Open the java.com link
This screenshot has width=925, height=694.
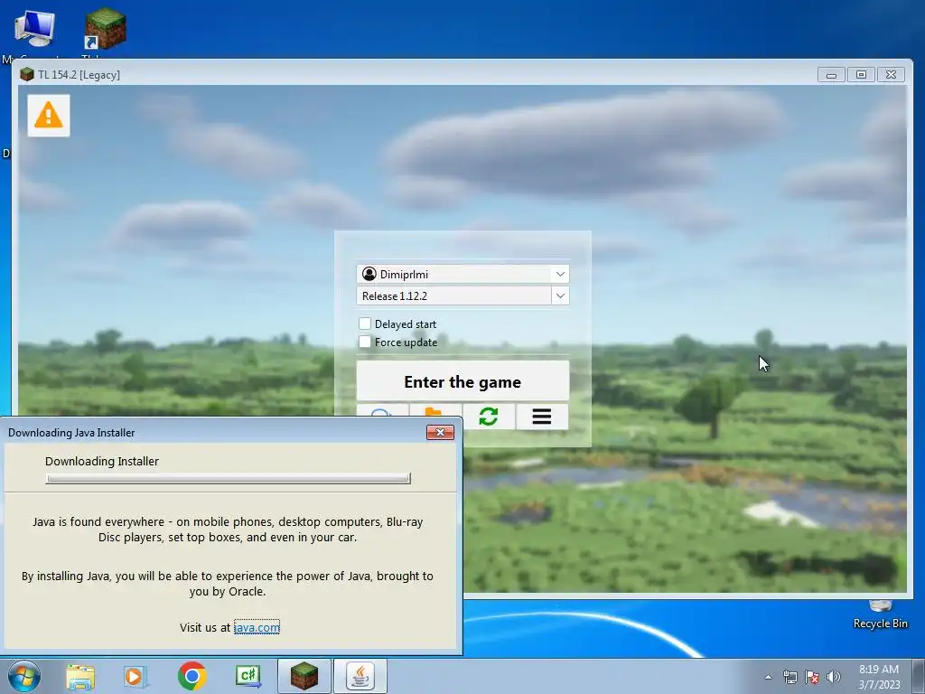click(x=257, y=627)
